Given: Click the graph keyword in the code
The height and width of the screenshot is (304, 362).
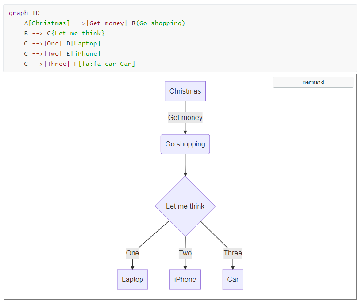Looking at the screenshot, I should pos(18,13).
